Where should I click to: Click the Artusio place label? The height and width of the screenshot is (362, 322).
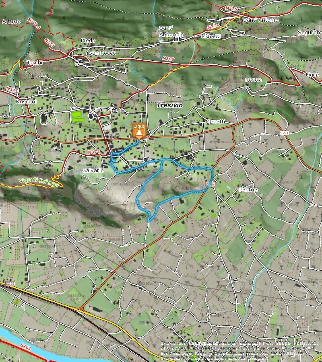pos(11,21)
